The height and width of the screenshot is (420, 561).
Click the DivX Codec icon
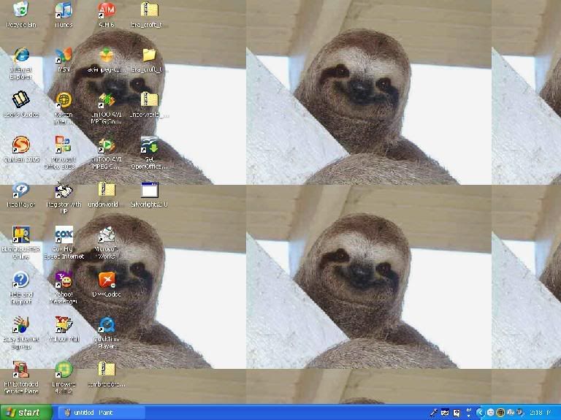(x=107, y=280)
